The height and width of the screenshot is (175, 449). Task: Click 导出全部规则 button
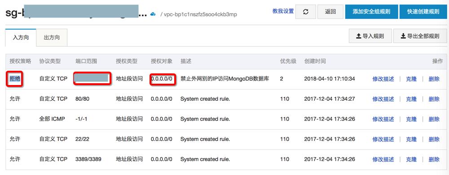coord(420,36)
